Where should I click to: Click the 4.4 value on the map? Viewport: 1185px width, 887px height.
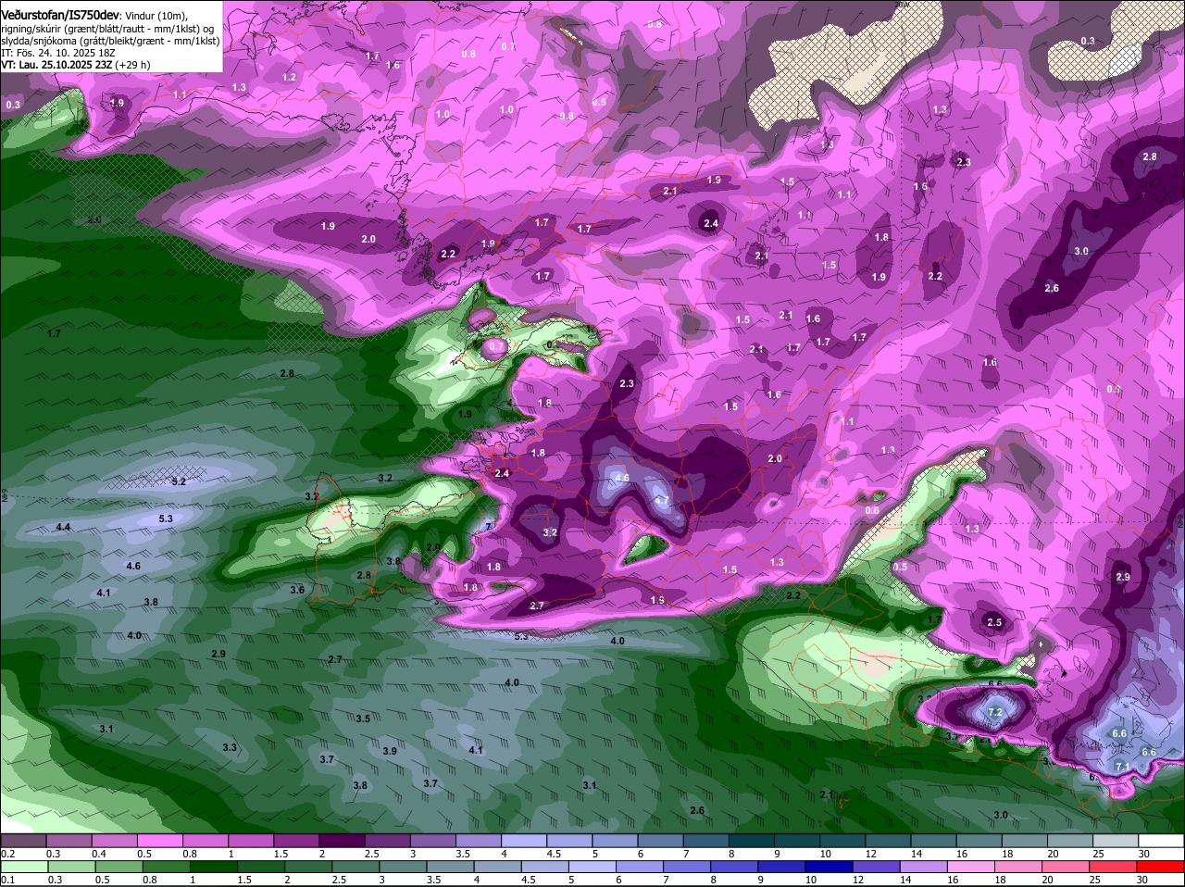coord(63,527)
